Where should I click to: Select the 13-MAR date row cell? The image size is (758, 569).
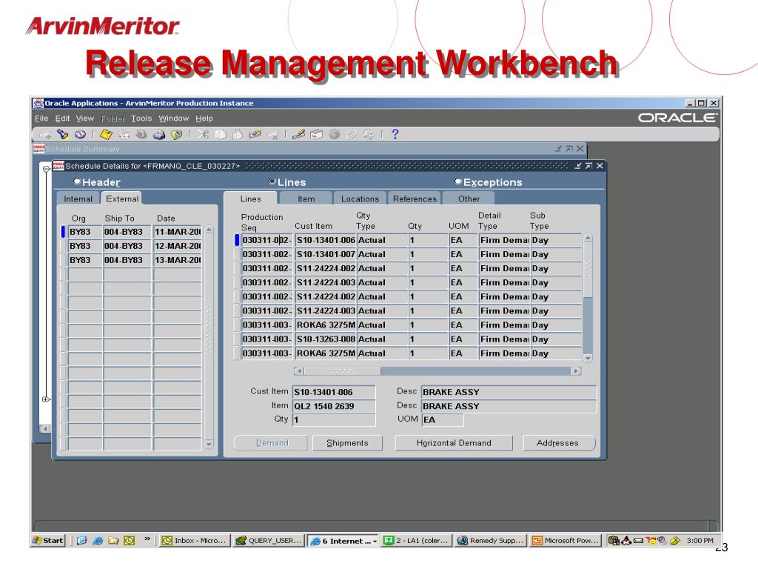tap(178, 260)
